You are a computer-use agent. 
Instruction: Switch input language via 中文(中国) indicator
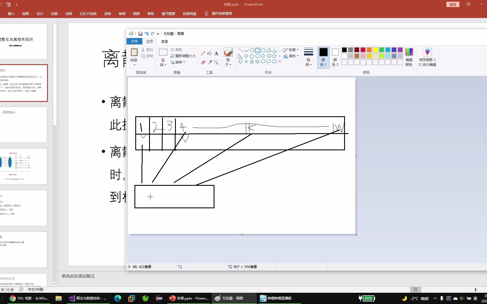36,289
